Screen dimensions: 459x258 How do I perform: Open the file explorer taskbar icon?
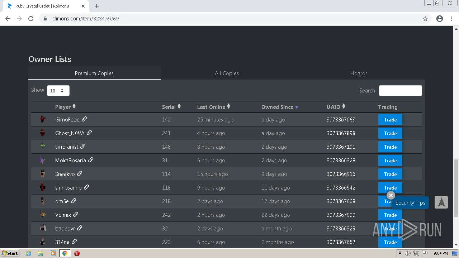click(41, 253)
